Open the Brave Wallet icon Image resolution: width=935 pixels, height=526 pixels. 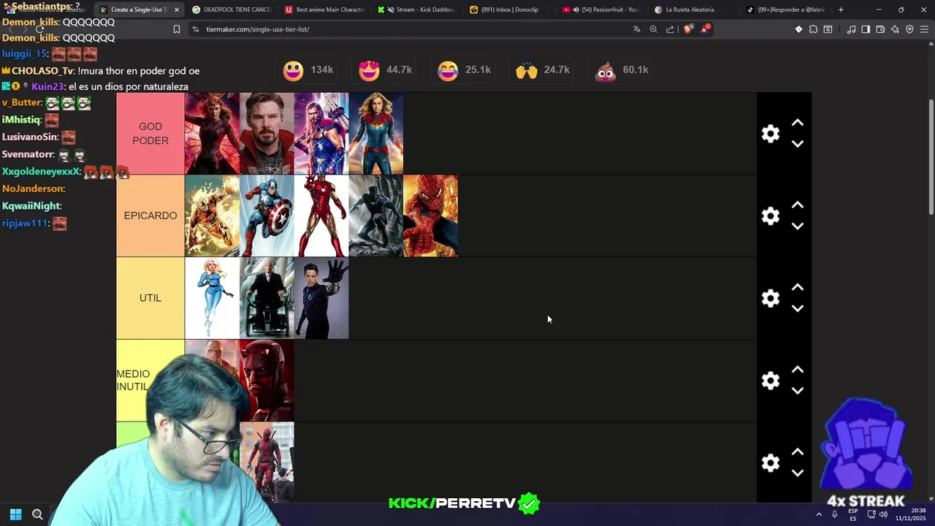click(x=880, y=29)
